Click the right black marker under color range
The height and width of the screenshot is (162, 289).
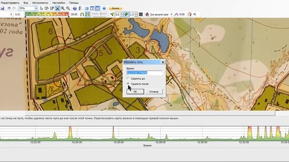click(x=69, y=17)
